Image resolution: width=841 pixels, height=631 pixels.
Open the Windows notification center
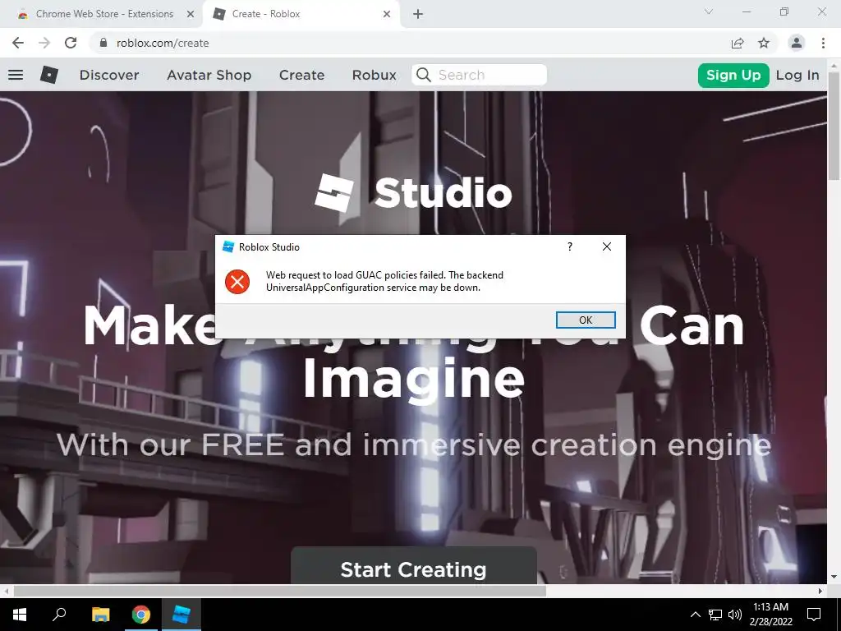point(814,615)
